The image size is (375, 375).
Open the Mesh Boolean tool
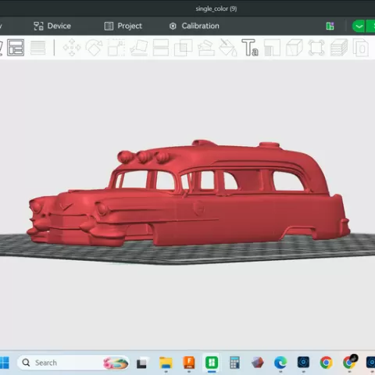click(183, 48)
